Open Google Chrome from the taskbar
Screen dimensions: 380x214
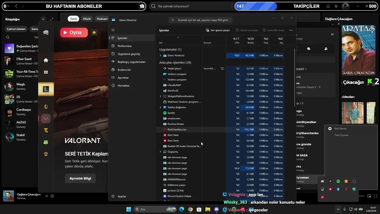coord(190,209)
